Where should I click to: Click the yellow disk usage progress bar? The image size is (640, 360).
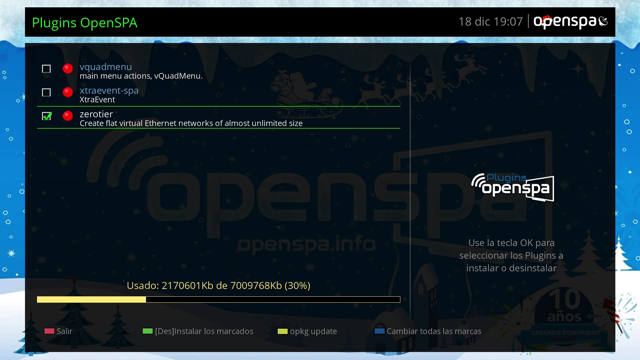218,300
